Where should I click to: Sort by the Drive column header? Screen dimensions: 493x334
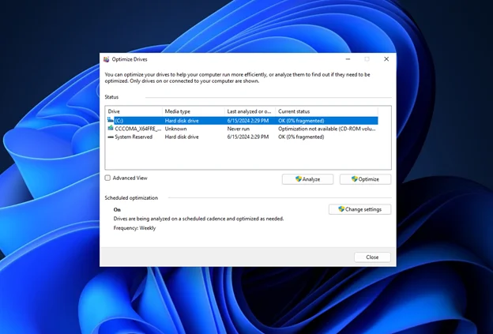[x=134, y=111]
